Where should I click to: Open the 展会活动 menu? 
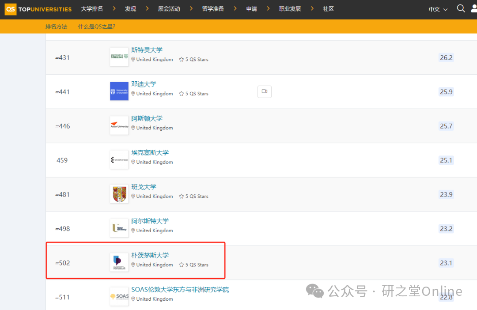(169, 9)
